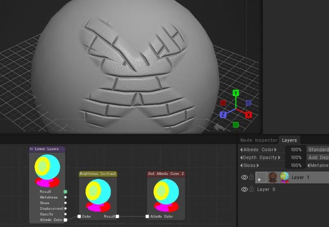
Task: Adjust the Gloss 100% value field
Action: pos(295,165)
